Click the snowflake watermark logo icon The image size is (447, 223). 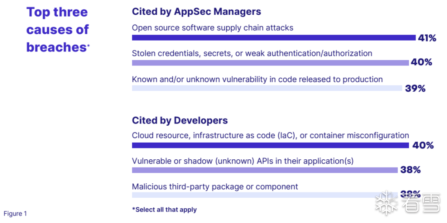click(x=386, y=202)
